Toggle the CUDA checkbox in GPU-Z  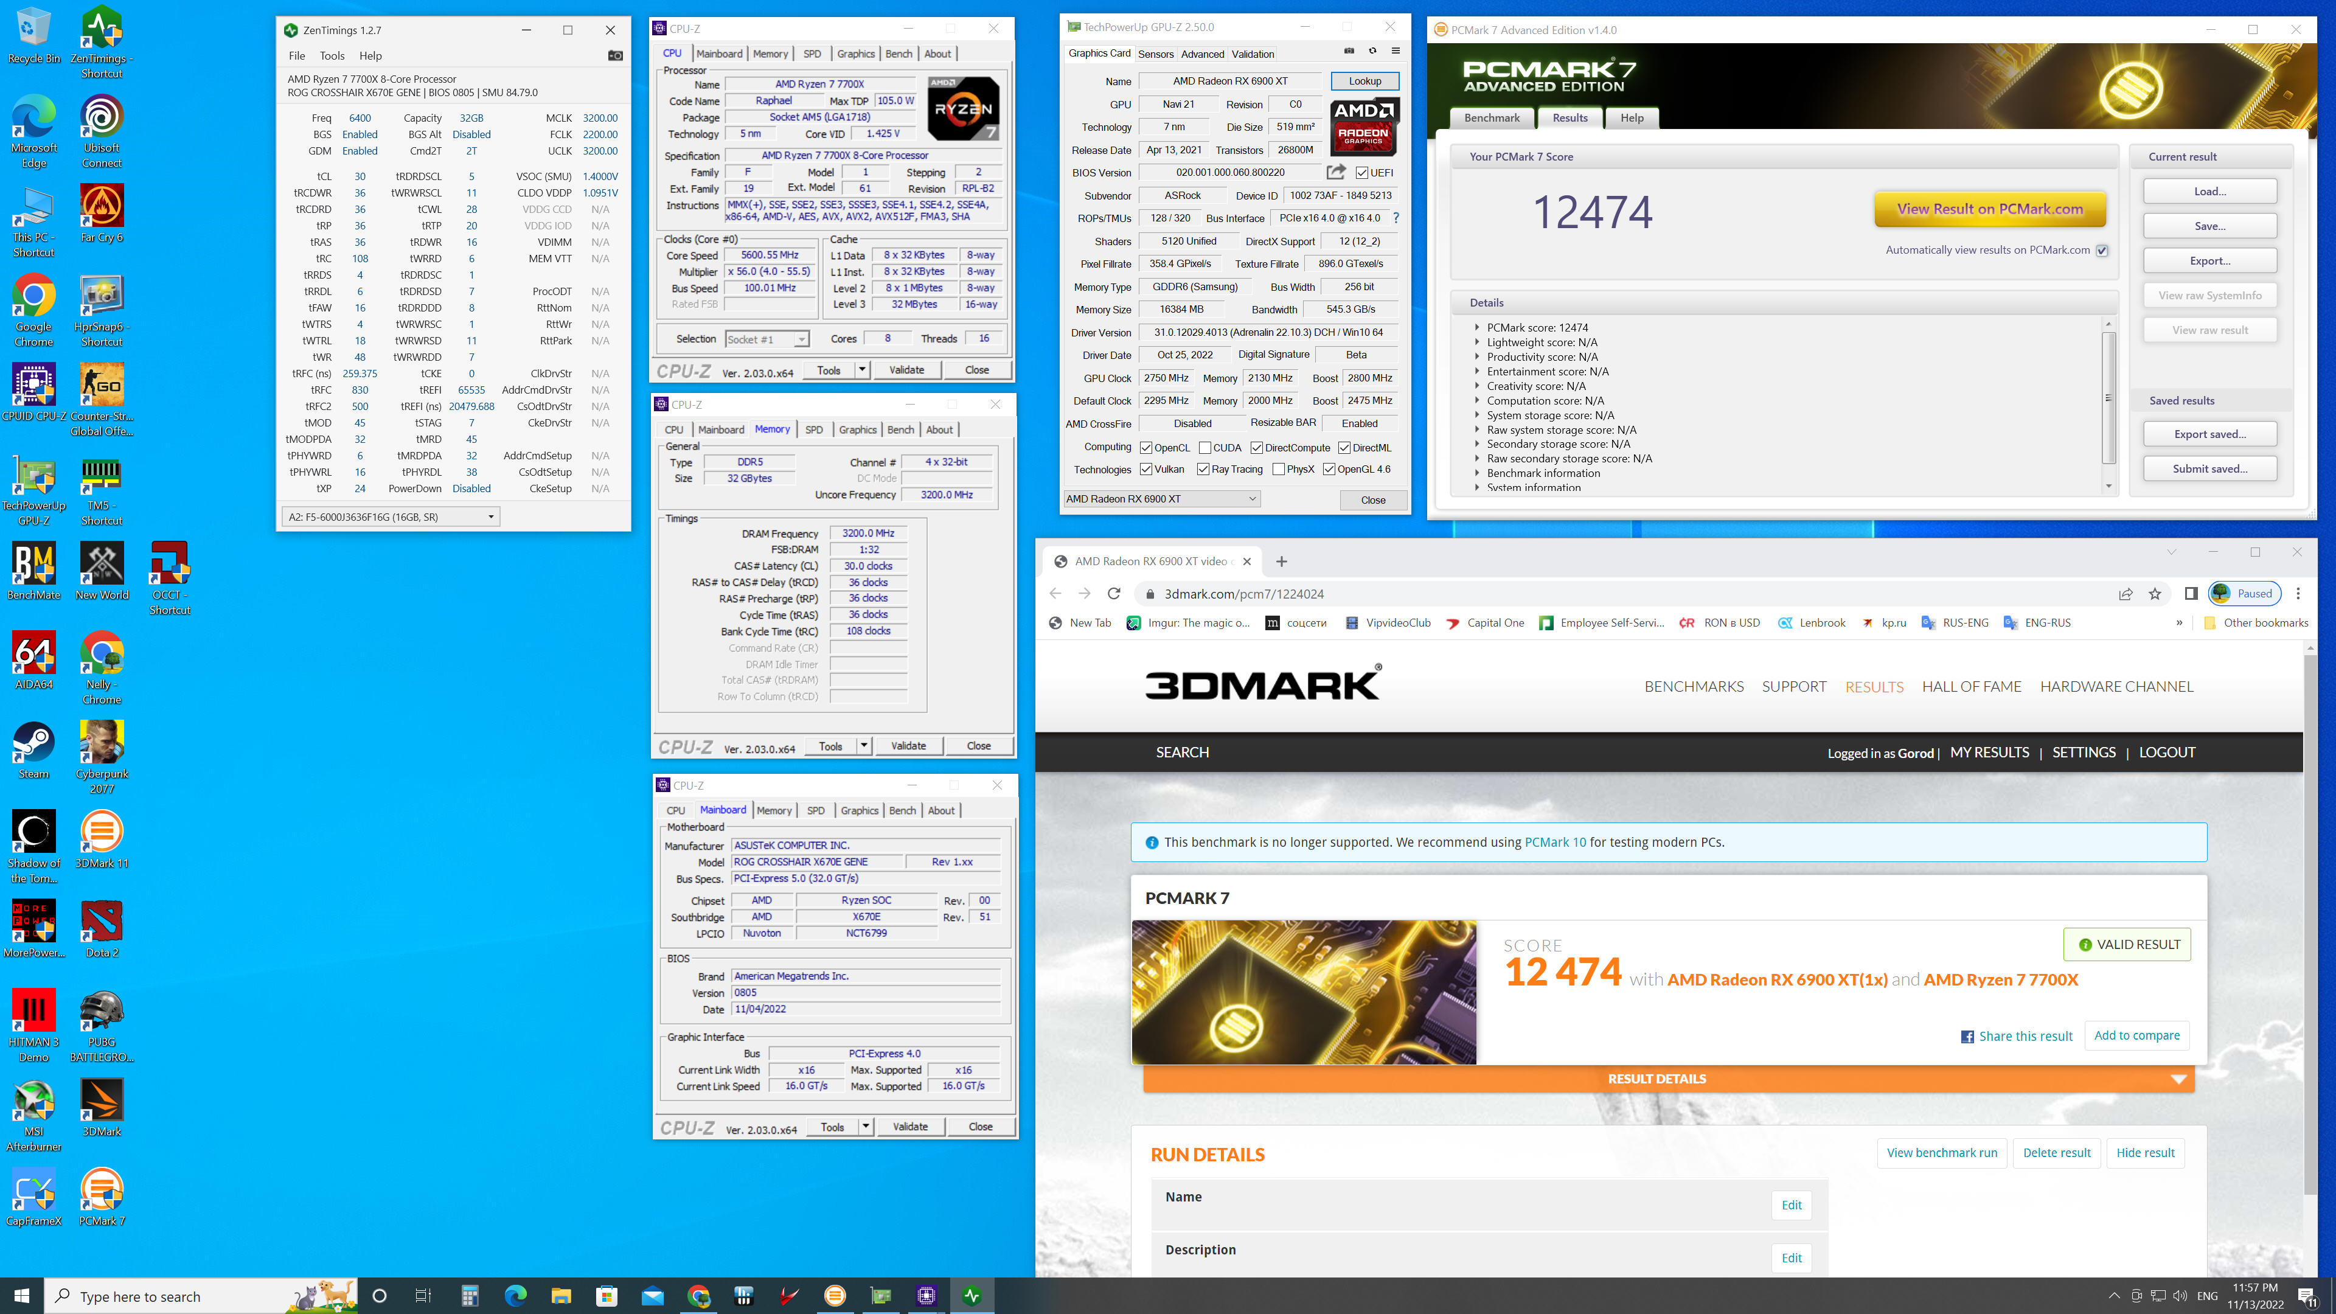[x=1205, y=448]
